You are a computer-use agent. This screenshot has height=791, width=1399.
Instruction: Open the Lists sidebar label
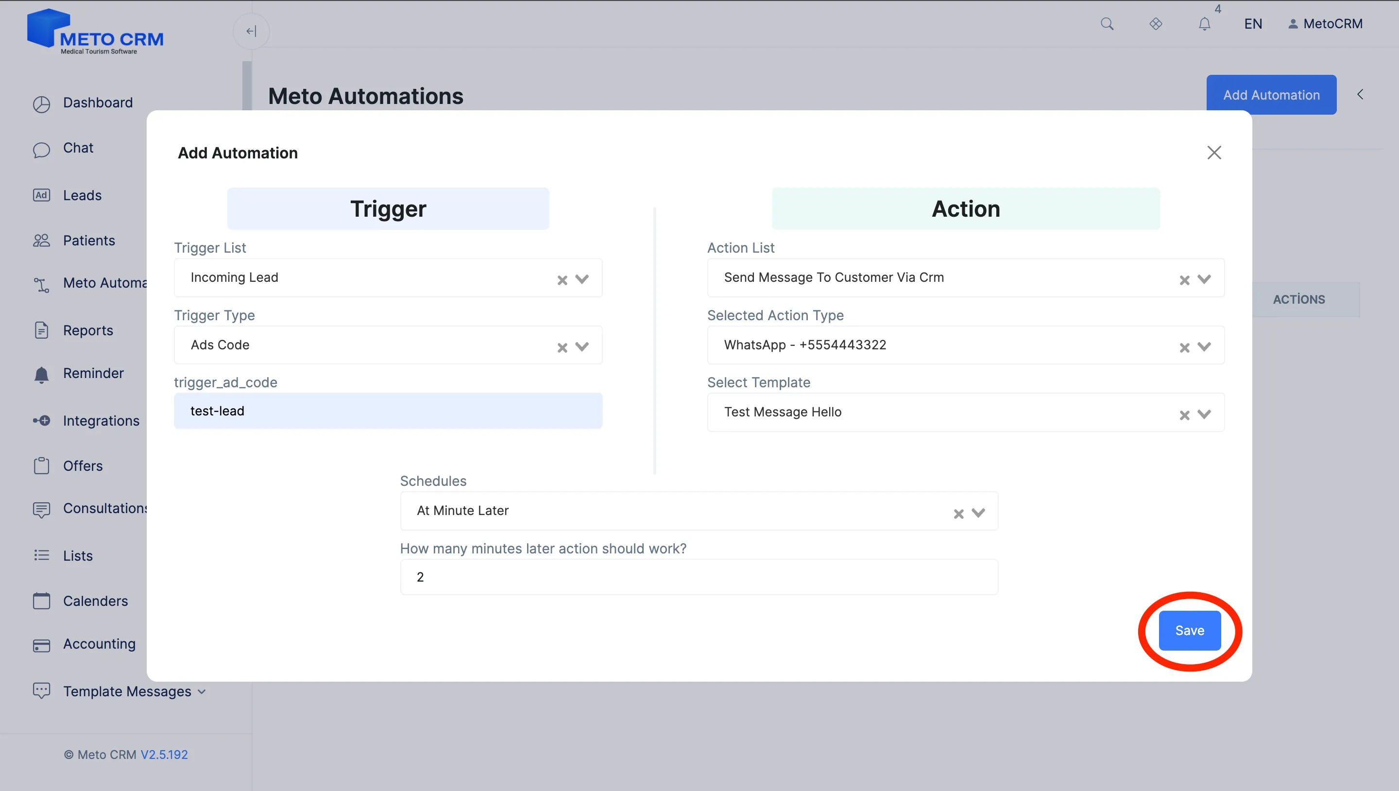coord(78,556)
